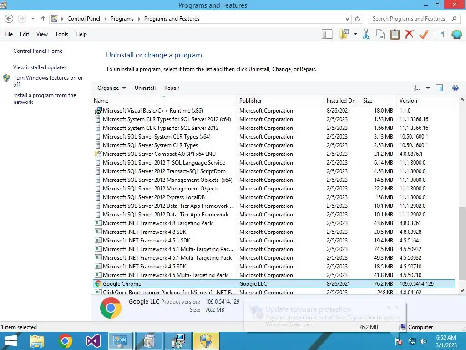The image size is (466, 350).
Task: Click the scroll down arrow of list
Action: click(462, 291)
